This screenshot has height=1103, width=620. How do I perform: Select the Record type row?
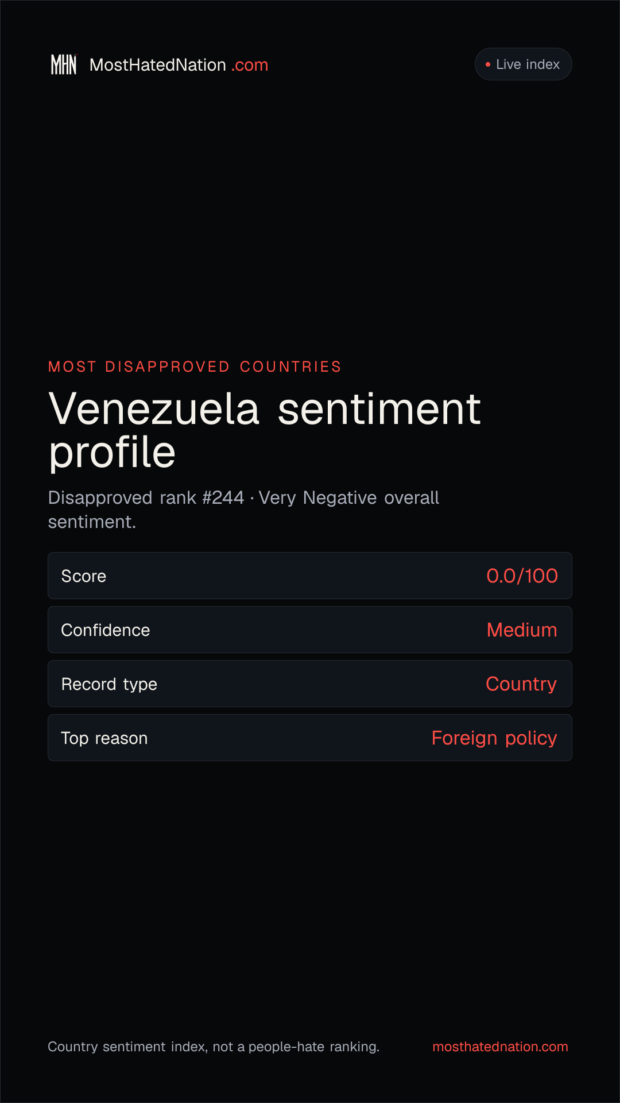coord(310,684)
